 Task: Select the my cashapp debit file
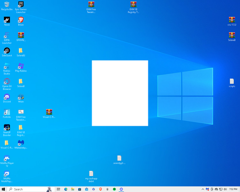pyautogui.click(x=91, y=176)
